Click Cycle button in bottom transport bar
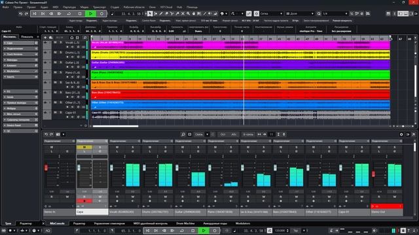This screenshot has height=235, width=419. pyautogui.click(x=182, y=230)
